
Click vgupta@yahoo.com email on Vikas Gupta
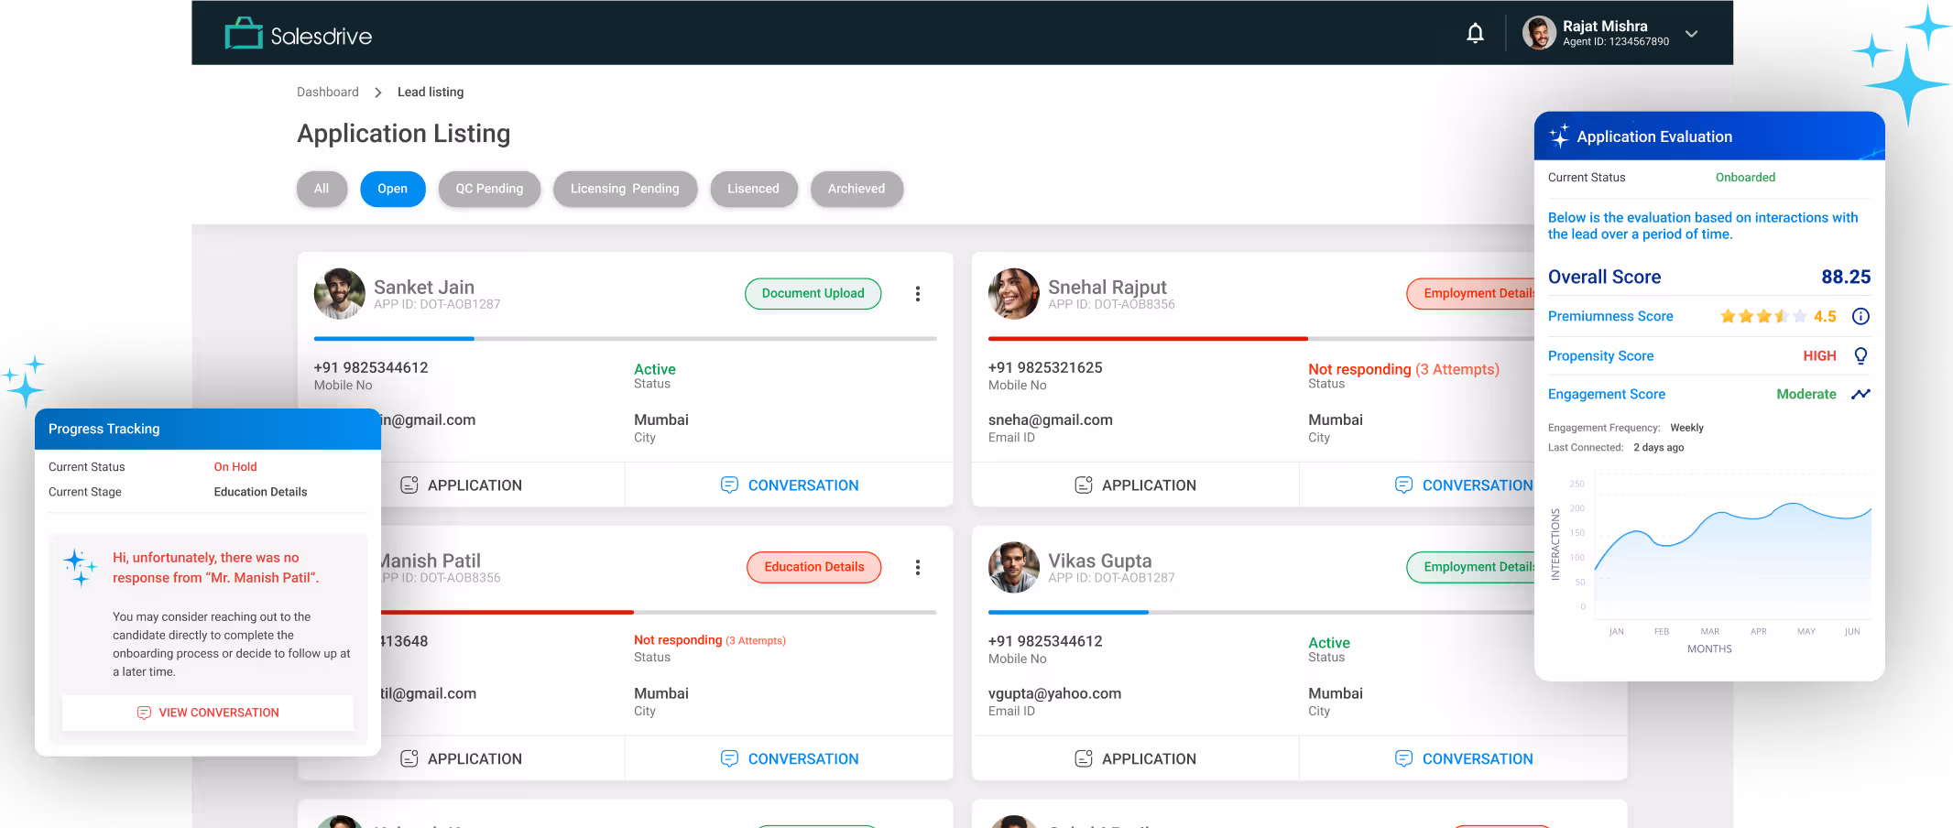tap(1054, 693)
